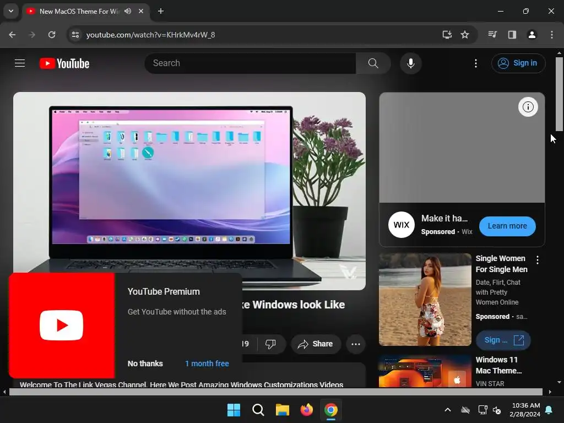Go to the YouTube home logo
Image resolution: width=564 pixels, height=423 pixels.
[x=64, y=63]
